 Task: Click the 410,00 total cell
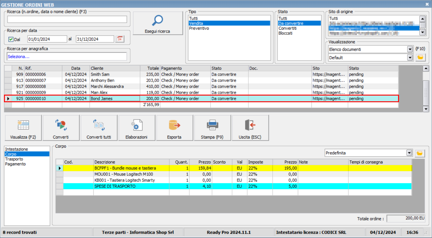pyautogui.click(x=150, y=86)
